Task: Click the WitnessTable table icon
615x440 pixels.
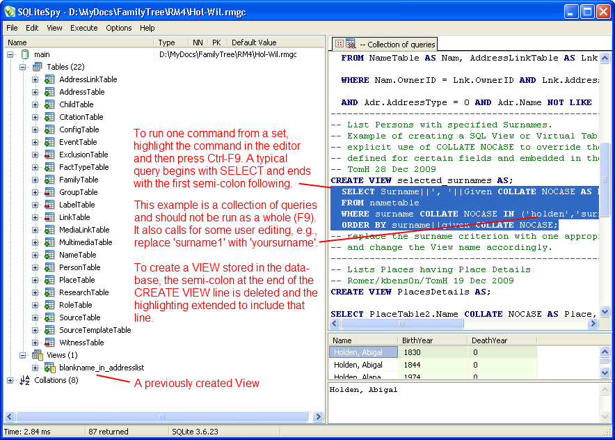Action: tap(49, 343)
